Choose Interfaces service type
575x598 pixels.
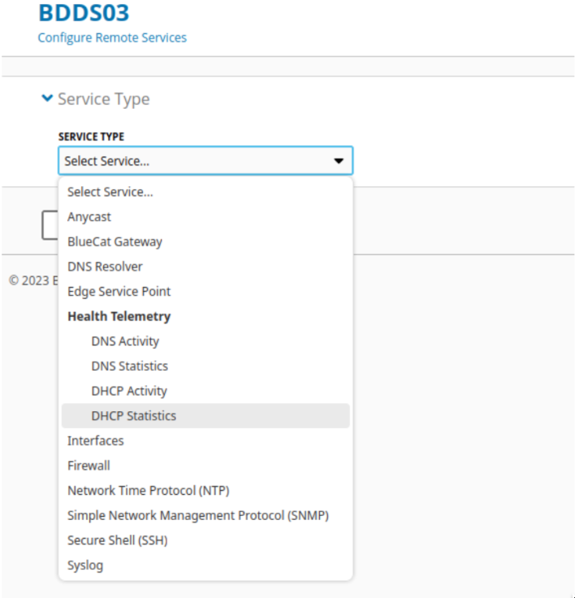tap(205, 441)
